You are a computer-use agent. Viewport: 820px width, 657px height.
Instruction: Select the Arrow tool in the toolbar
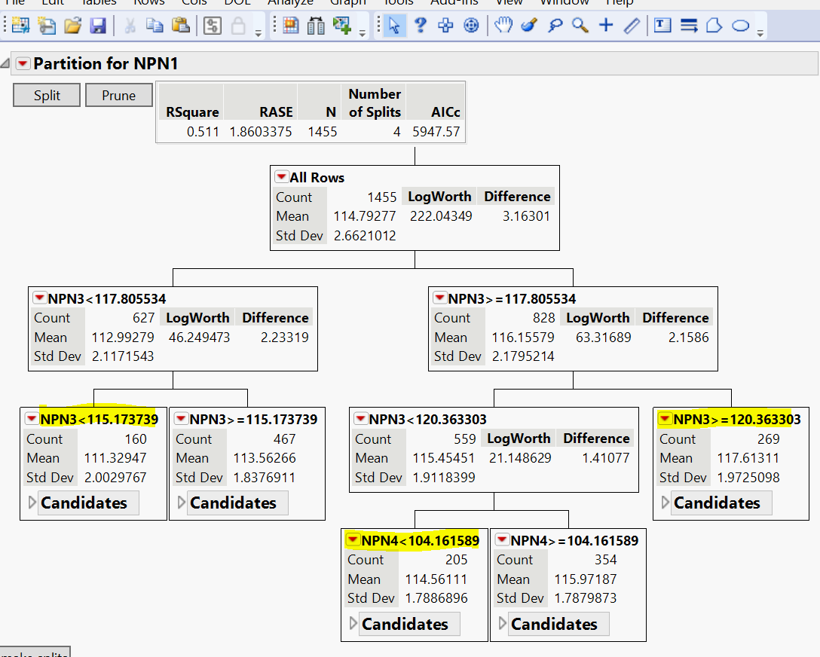click(395, 25)
